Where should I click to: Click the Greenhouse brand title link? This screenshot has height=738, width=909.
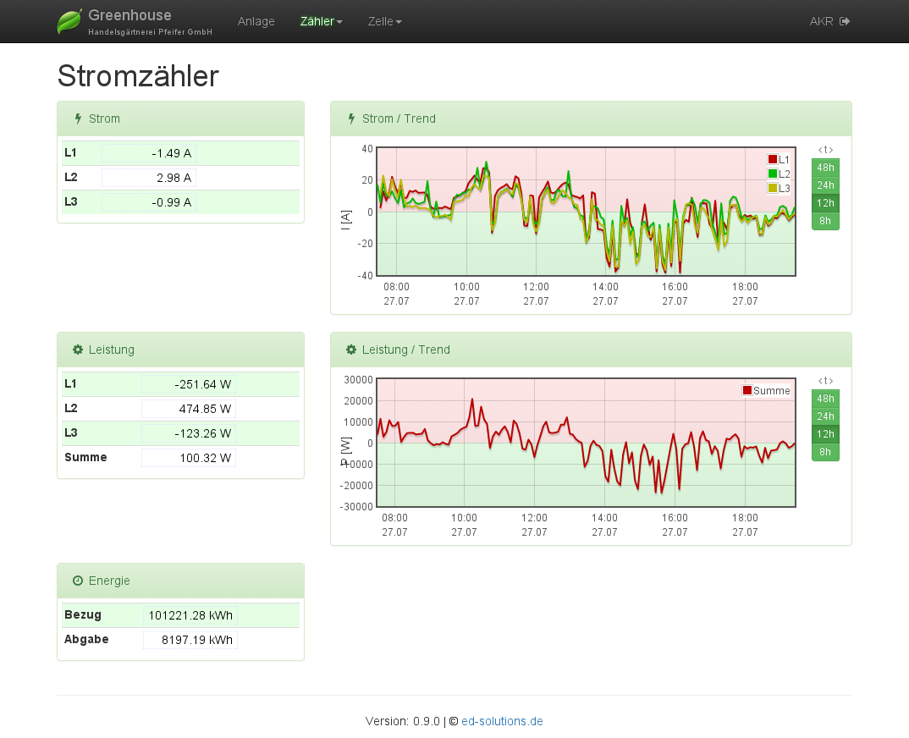129,15
